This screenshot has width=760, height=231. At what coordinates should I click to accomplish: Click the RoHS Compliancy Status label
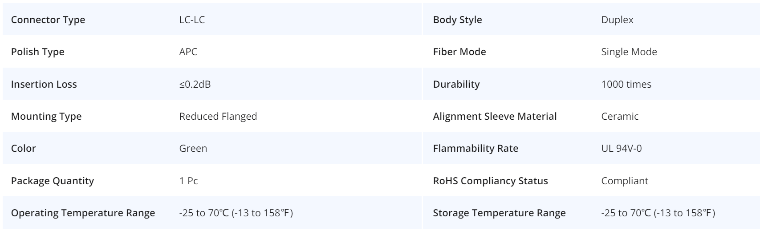point(490,181)
